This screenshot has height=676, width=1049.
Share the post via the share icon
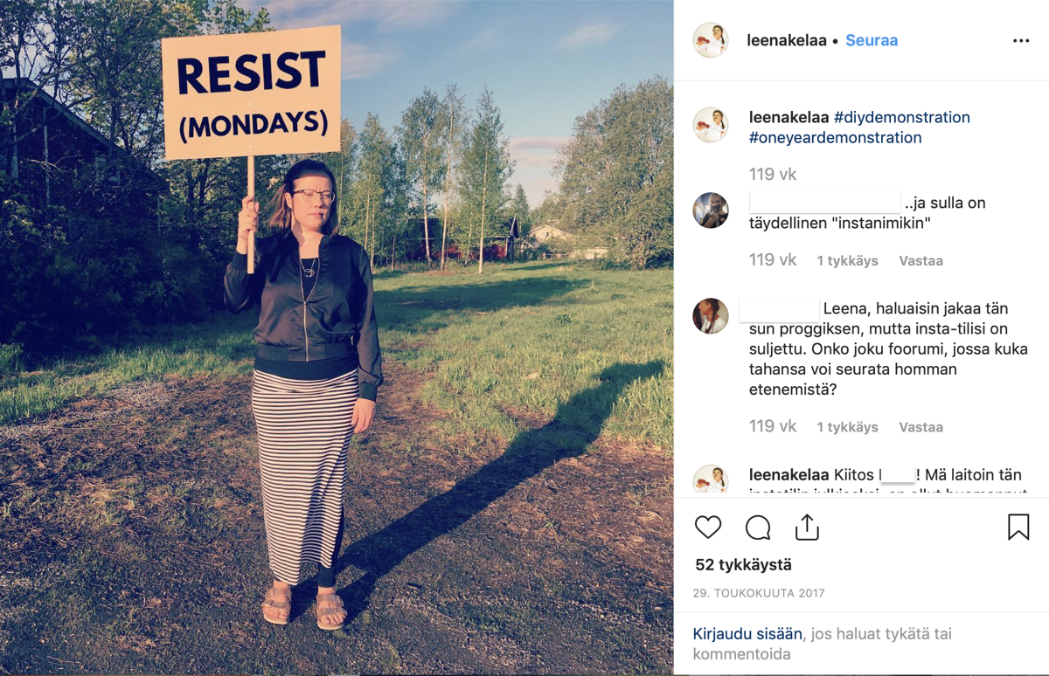(807, 528)
